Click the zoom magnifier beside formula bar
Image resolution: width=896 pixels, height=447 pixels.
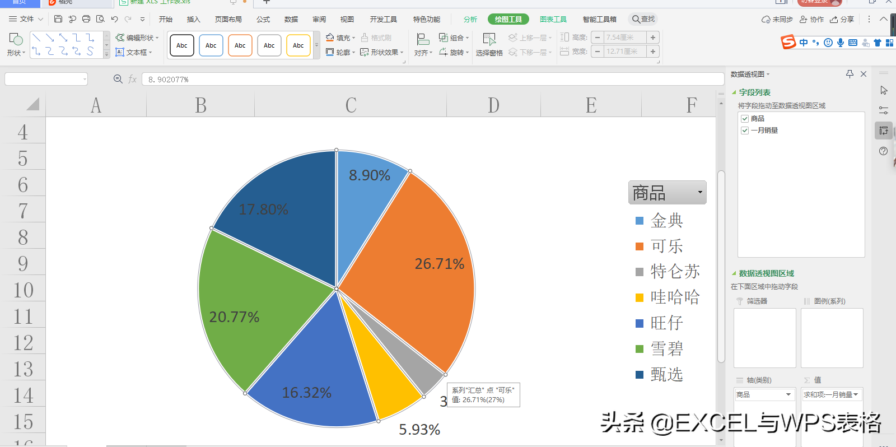(x=118, y=79)
